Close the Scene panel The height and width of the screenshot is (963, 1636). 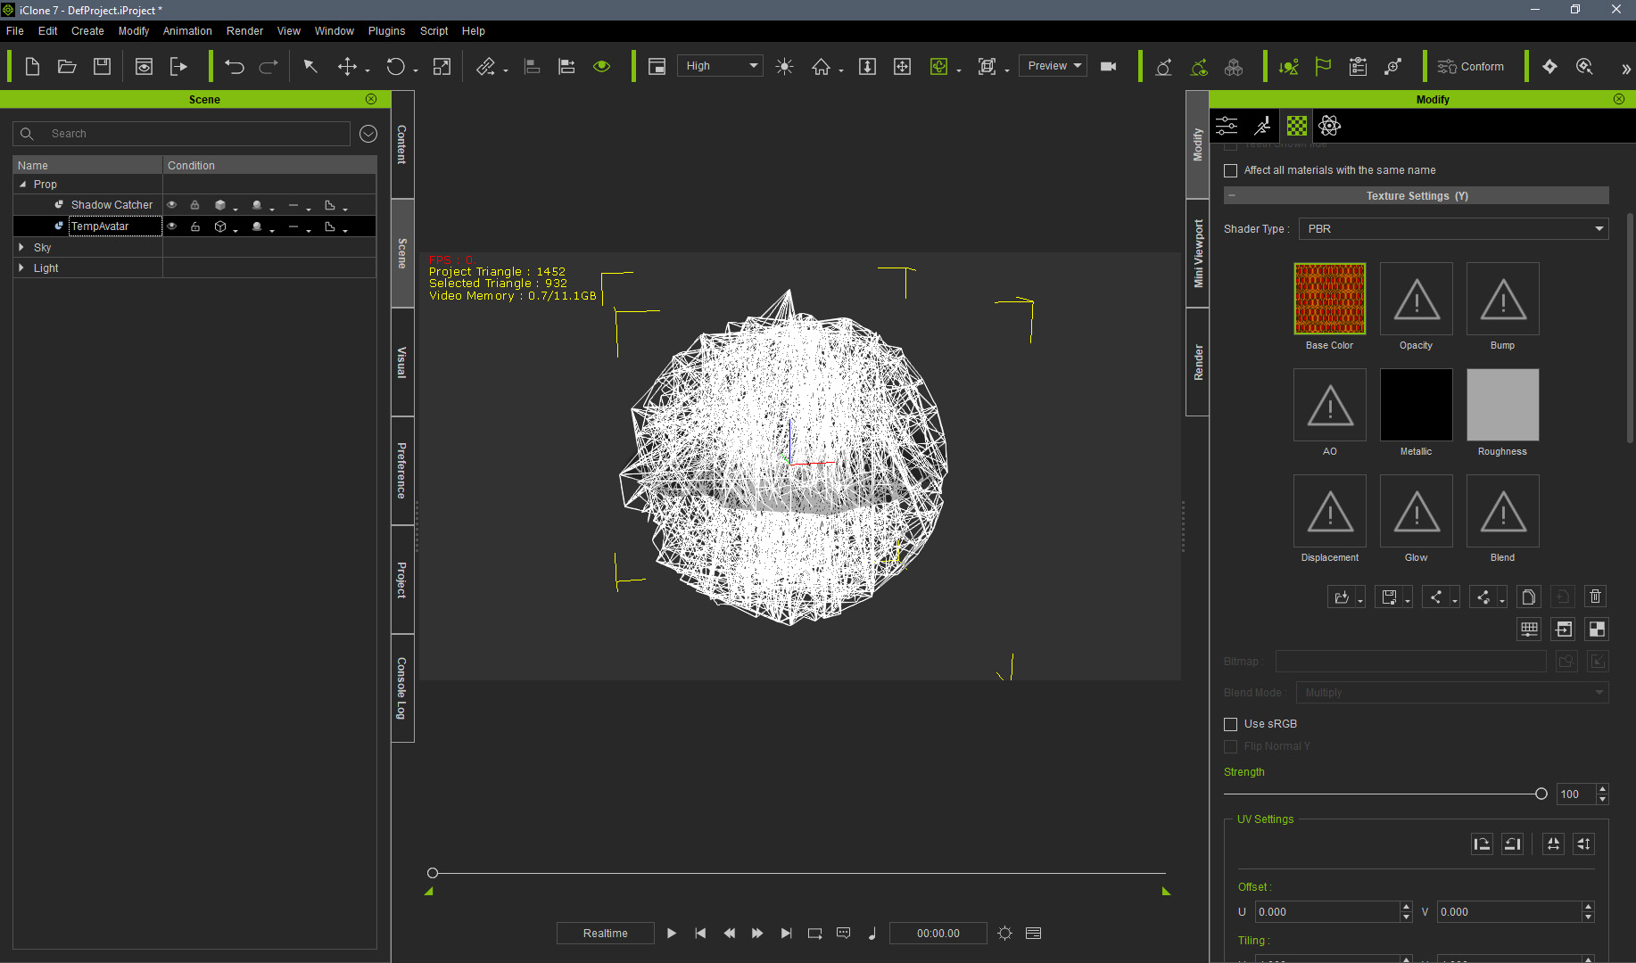pyautogui.click(x=371, y=99)
